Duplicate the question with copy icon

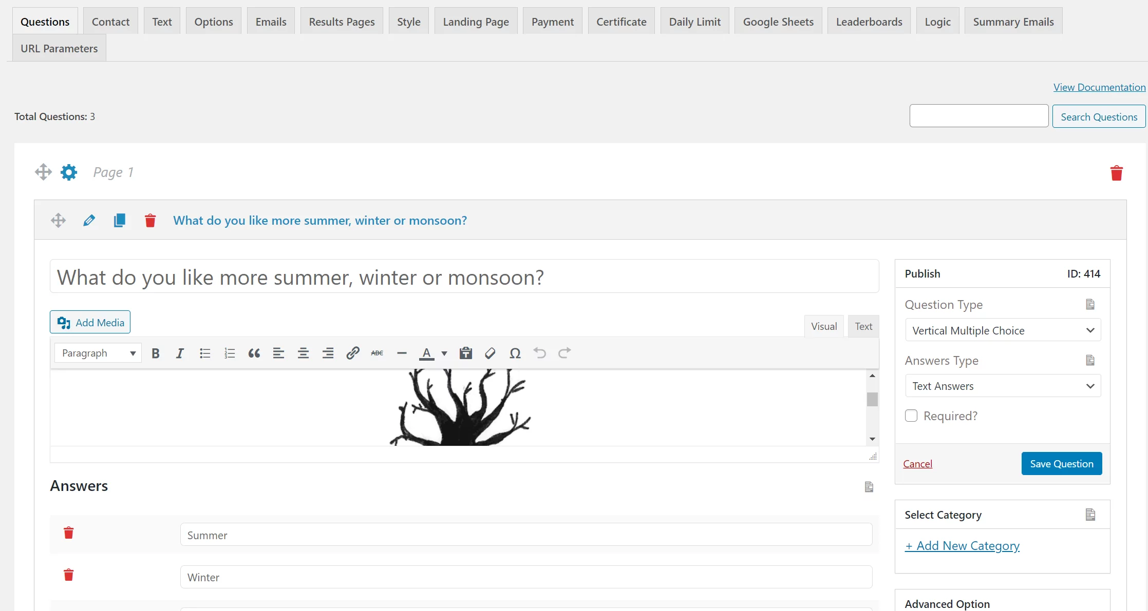click(x=119, y=221)
